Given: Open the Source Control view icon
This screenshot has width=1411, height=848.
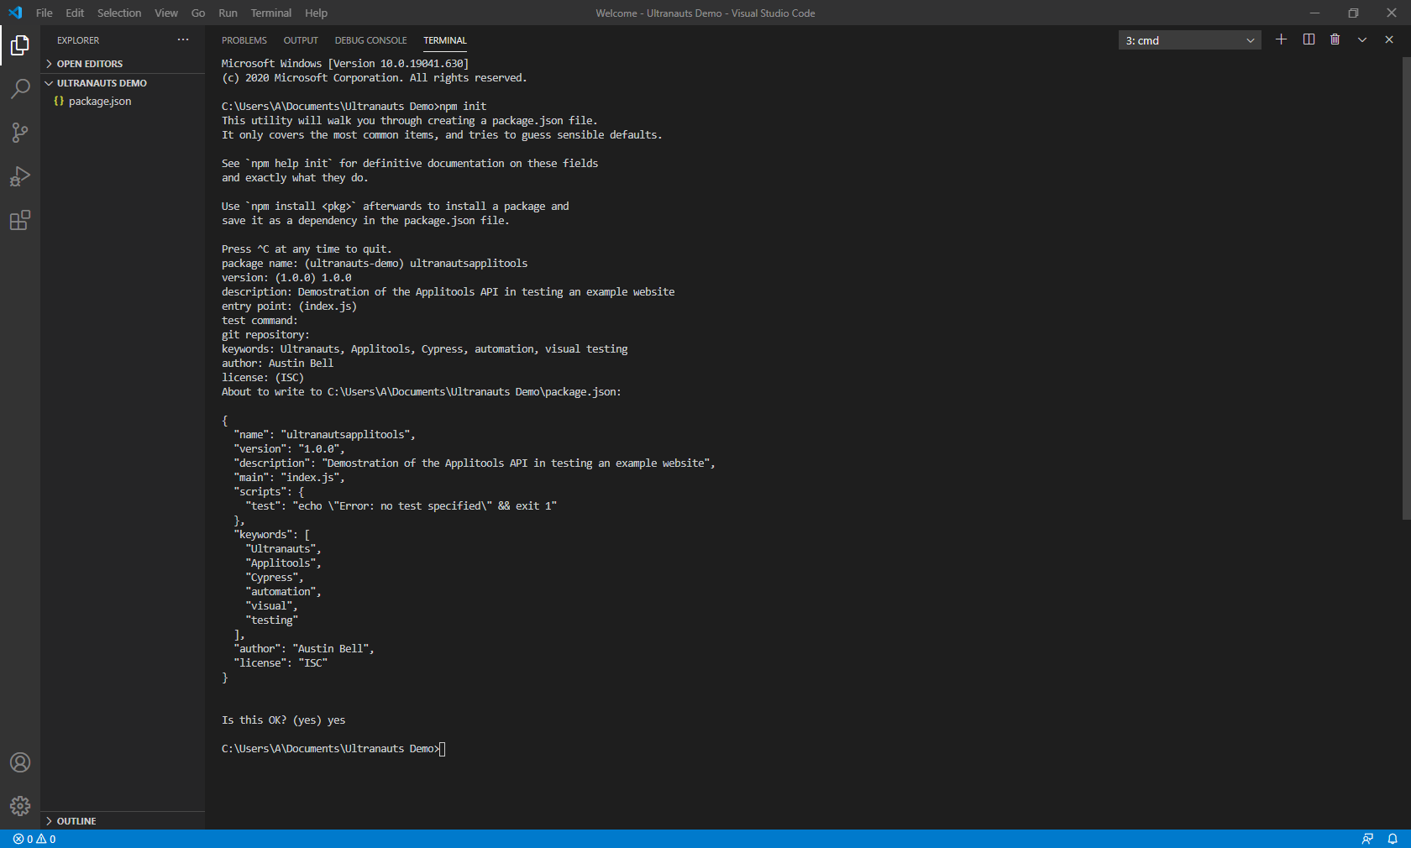Looking at the screenshot, I should click(20, 133).
